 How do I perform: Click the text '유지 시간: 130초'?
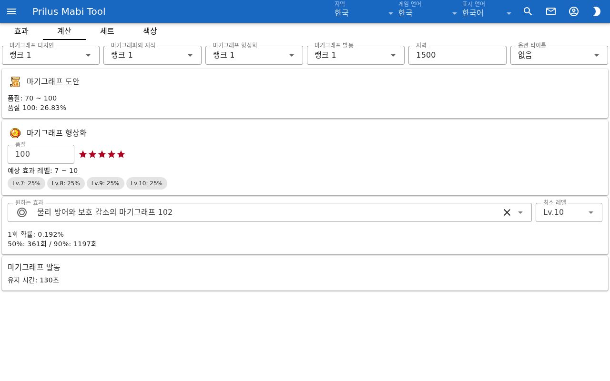click(33, 280)
